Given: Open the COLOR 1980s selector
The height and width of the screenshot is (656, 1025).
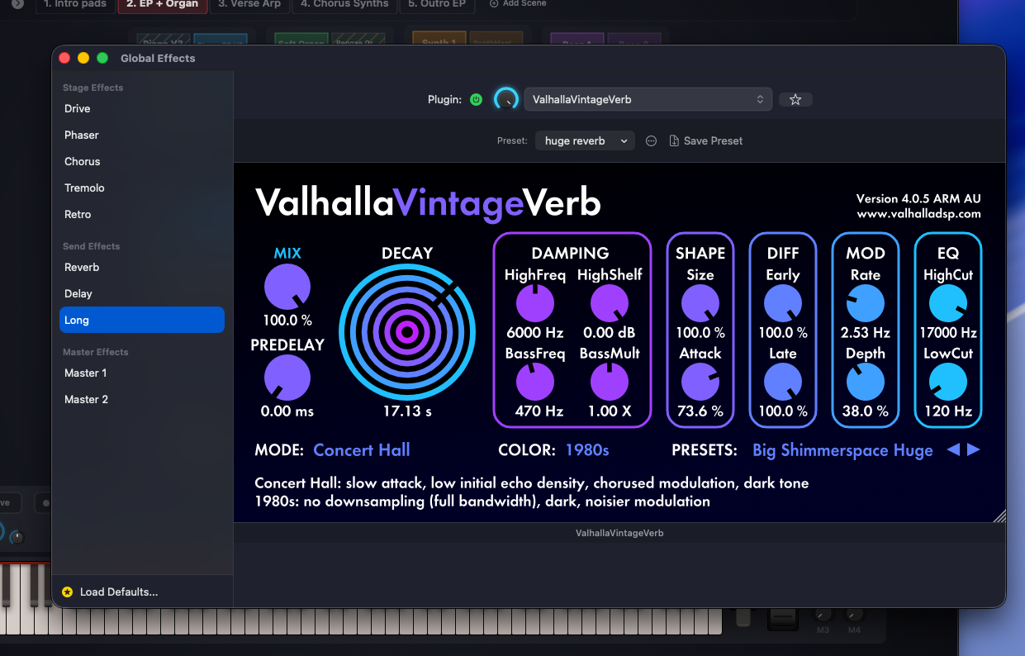Looking at the screenshot, I should pos(587,450).
